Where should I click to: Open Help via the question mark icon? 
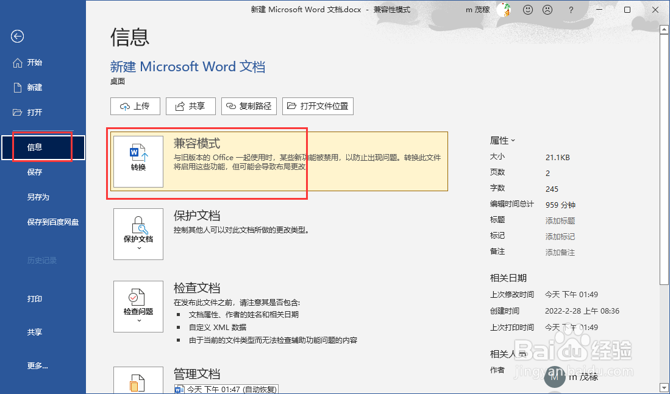571,10
